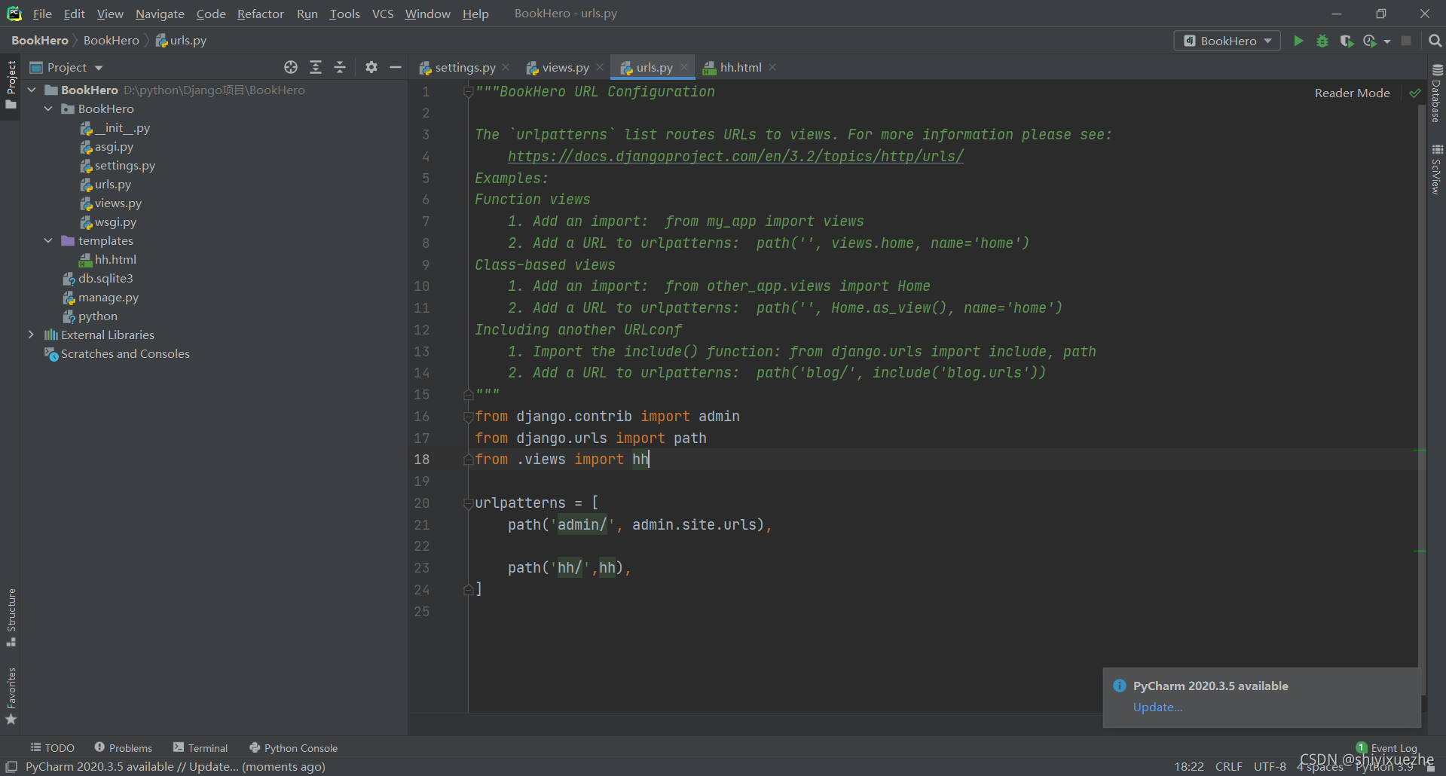This screenshot has width=1446, height=776.
Task: Open the Python Console
Action: pyautogui.click(x=293, y=747)
